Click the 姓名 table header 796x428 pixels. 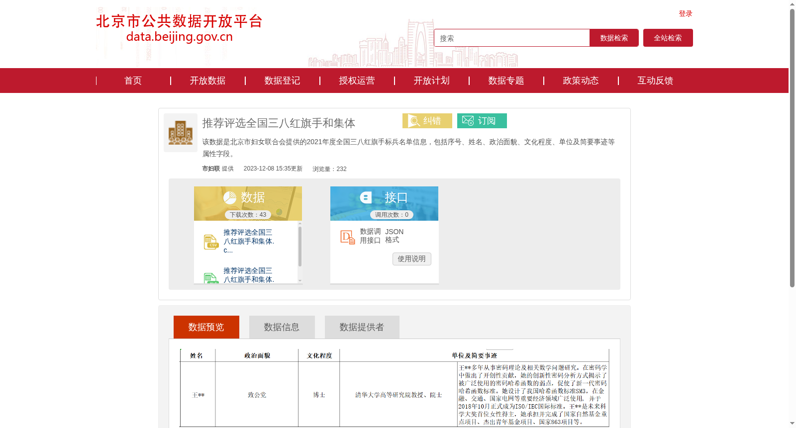pos(197,355)
